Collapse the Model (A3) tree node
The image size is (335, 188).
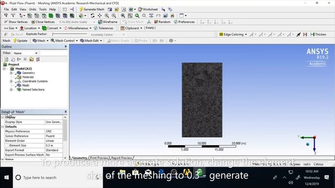tap(4, 68)
